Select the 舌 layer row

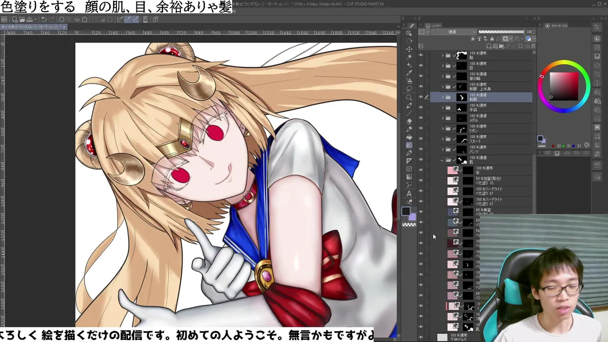[x=481, y=170]
